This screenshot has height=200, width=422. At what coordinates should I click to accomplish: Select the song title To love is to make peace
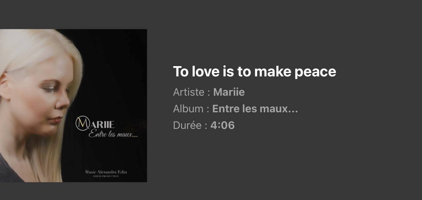pyautogui.click(x=255, y=71)
